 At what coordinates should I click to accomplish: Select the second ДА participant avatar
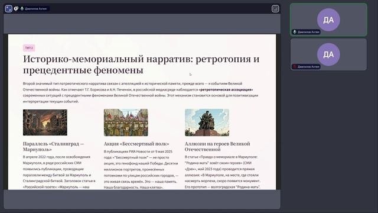click(x=328, y=54)
